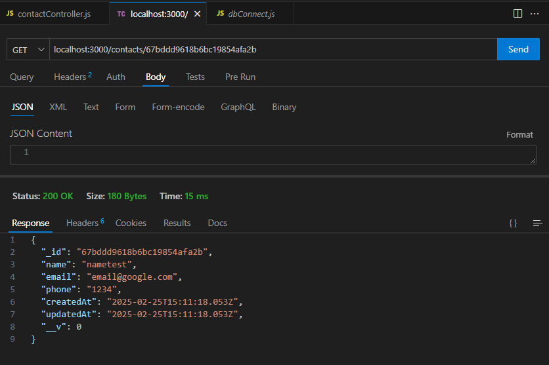The image size is (549, 365).
Task: Switch to the dbConnect.js tab
Action: (250, 14)
